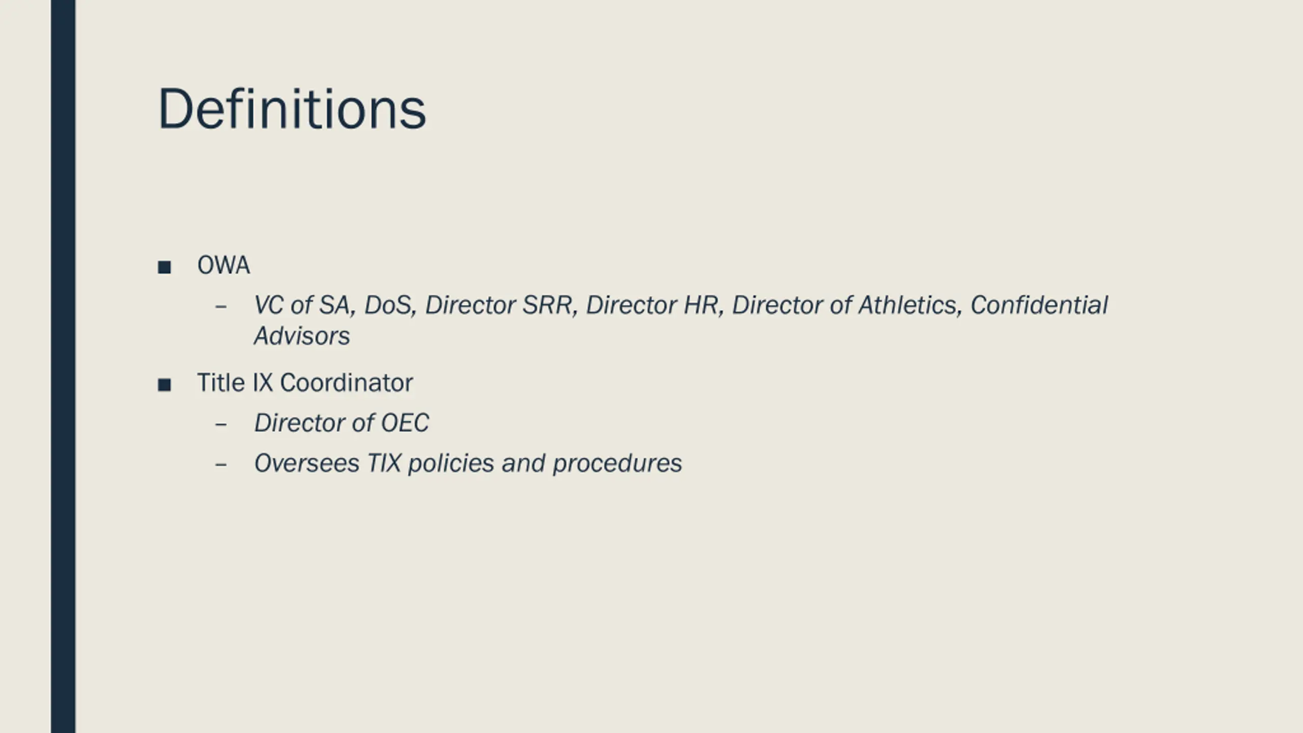
Task: Select the word "TIX" in last line
Action: coord(384,463)
